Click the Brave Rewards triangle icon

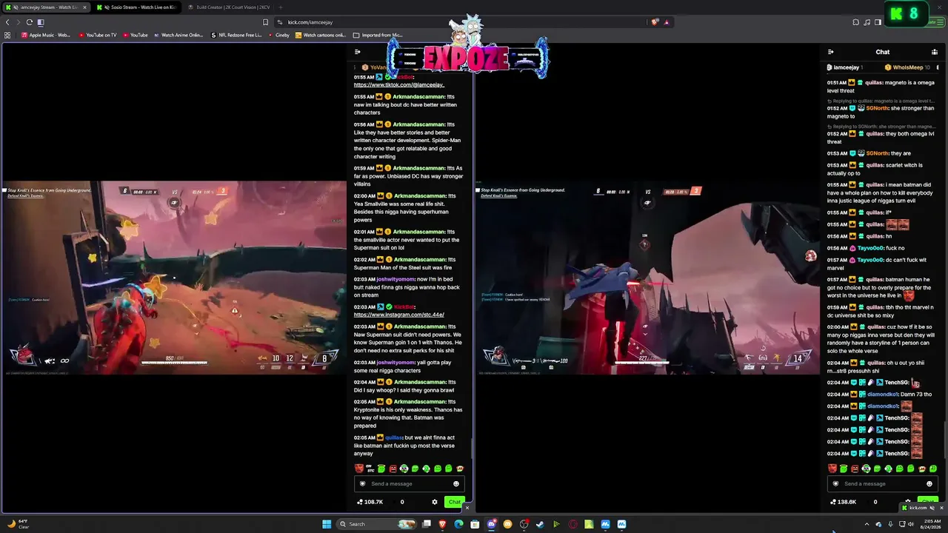tap(667, 22)
